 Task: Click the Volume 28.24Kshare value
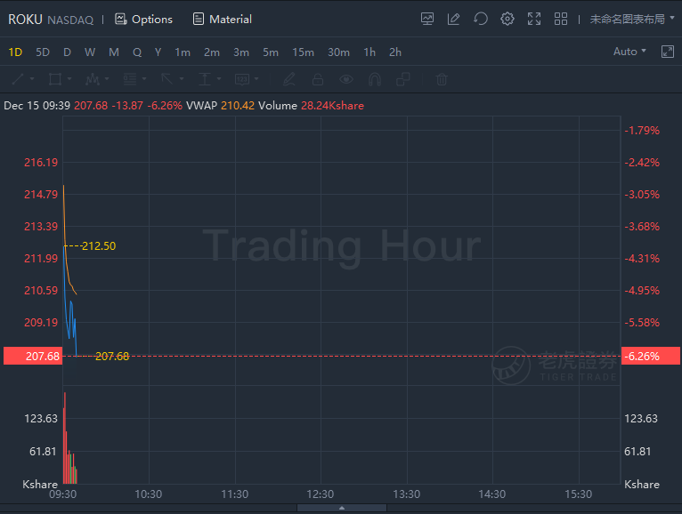point(332,106)
